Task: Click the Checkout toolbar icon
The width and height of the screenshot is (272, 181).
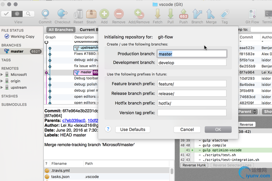Action: click(x=62, y=14)
